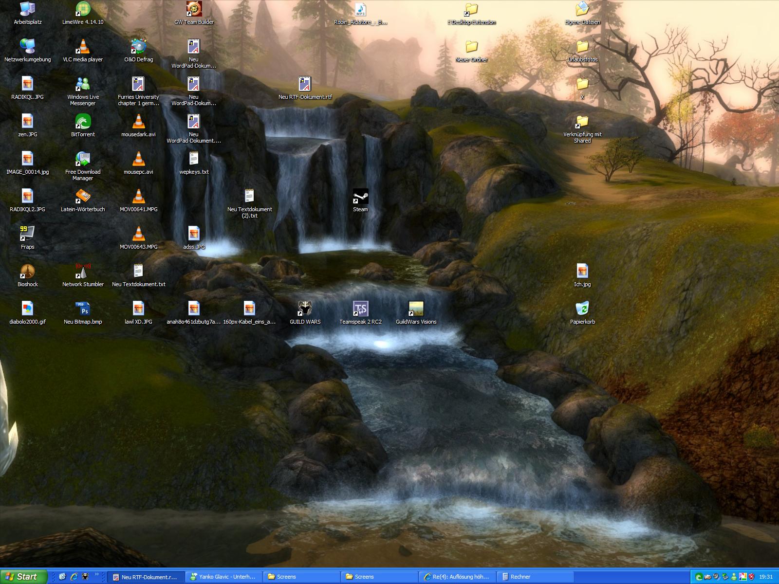Click the Internet Explorer Quick Launch icon
Viewport: 779px width, 584px height.
click(x=74, y=577)
